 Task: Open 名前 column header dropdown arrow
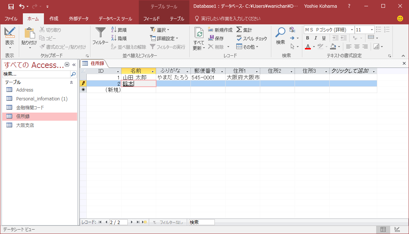(153, 72)
